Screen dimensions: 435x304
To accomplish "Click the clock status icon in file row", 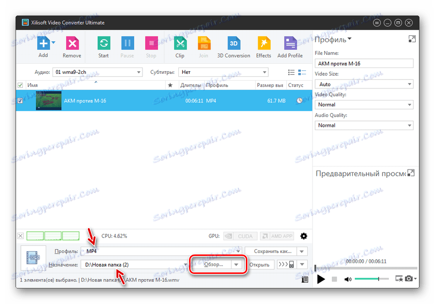I will (x=299, y=101).
